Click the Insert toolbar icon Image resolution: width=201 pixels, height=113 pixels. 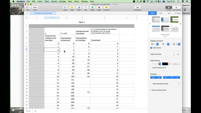click(x=65, y=8)
